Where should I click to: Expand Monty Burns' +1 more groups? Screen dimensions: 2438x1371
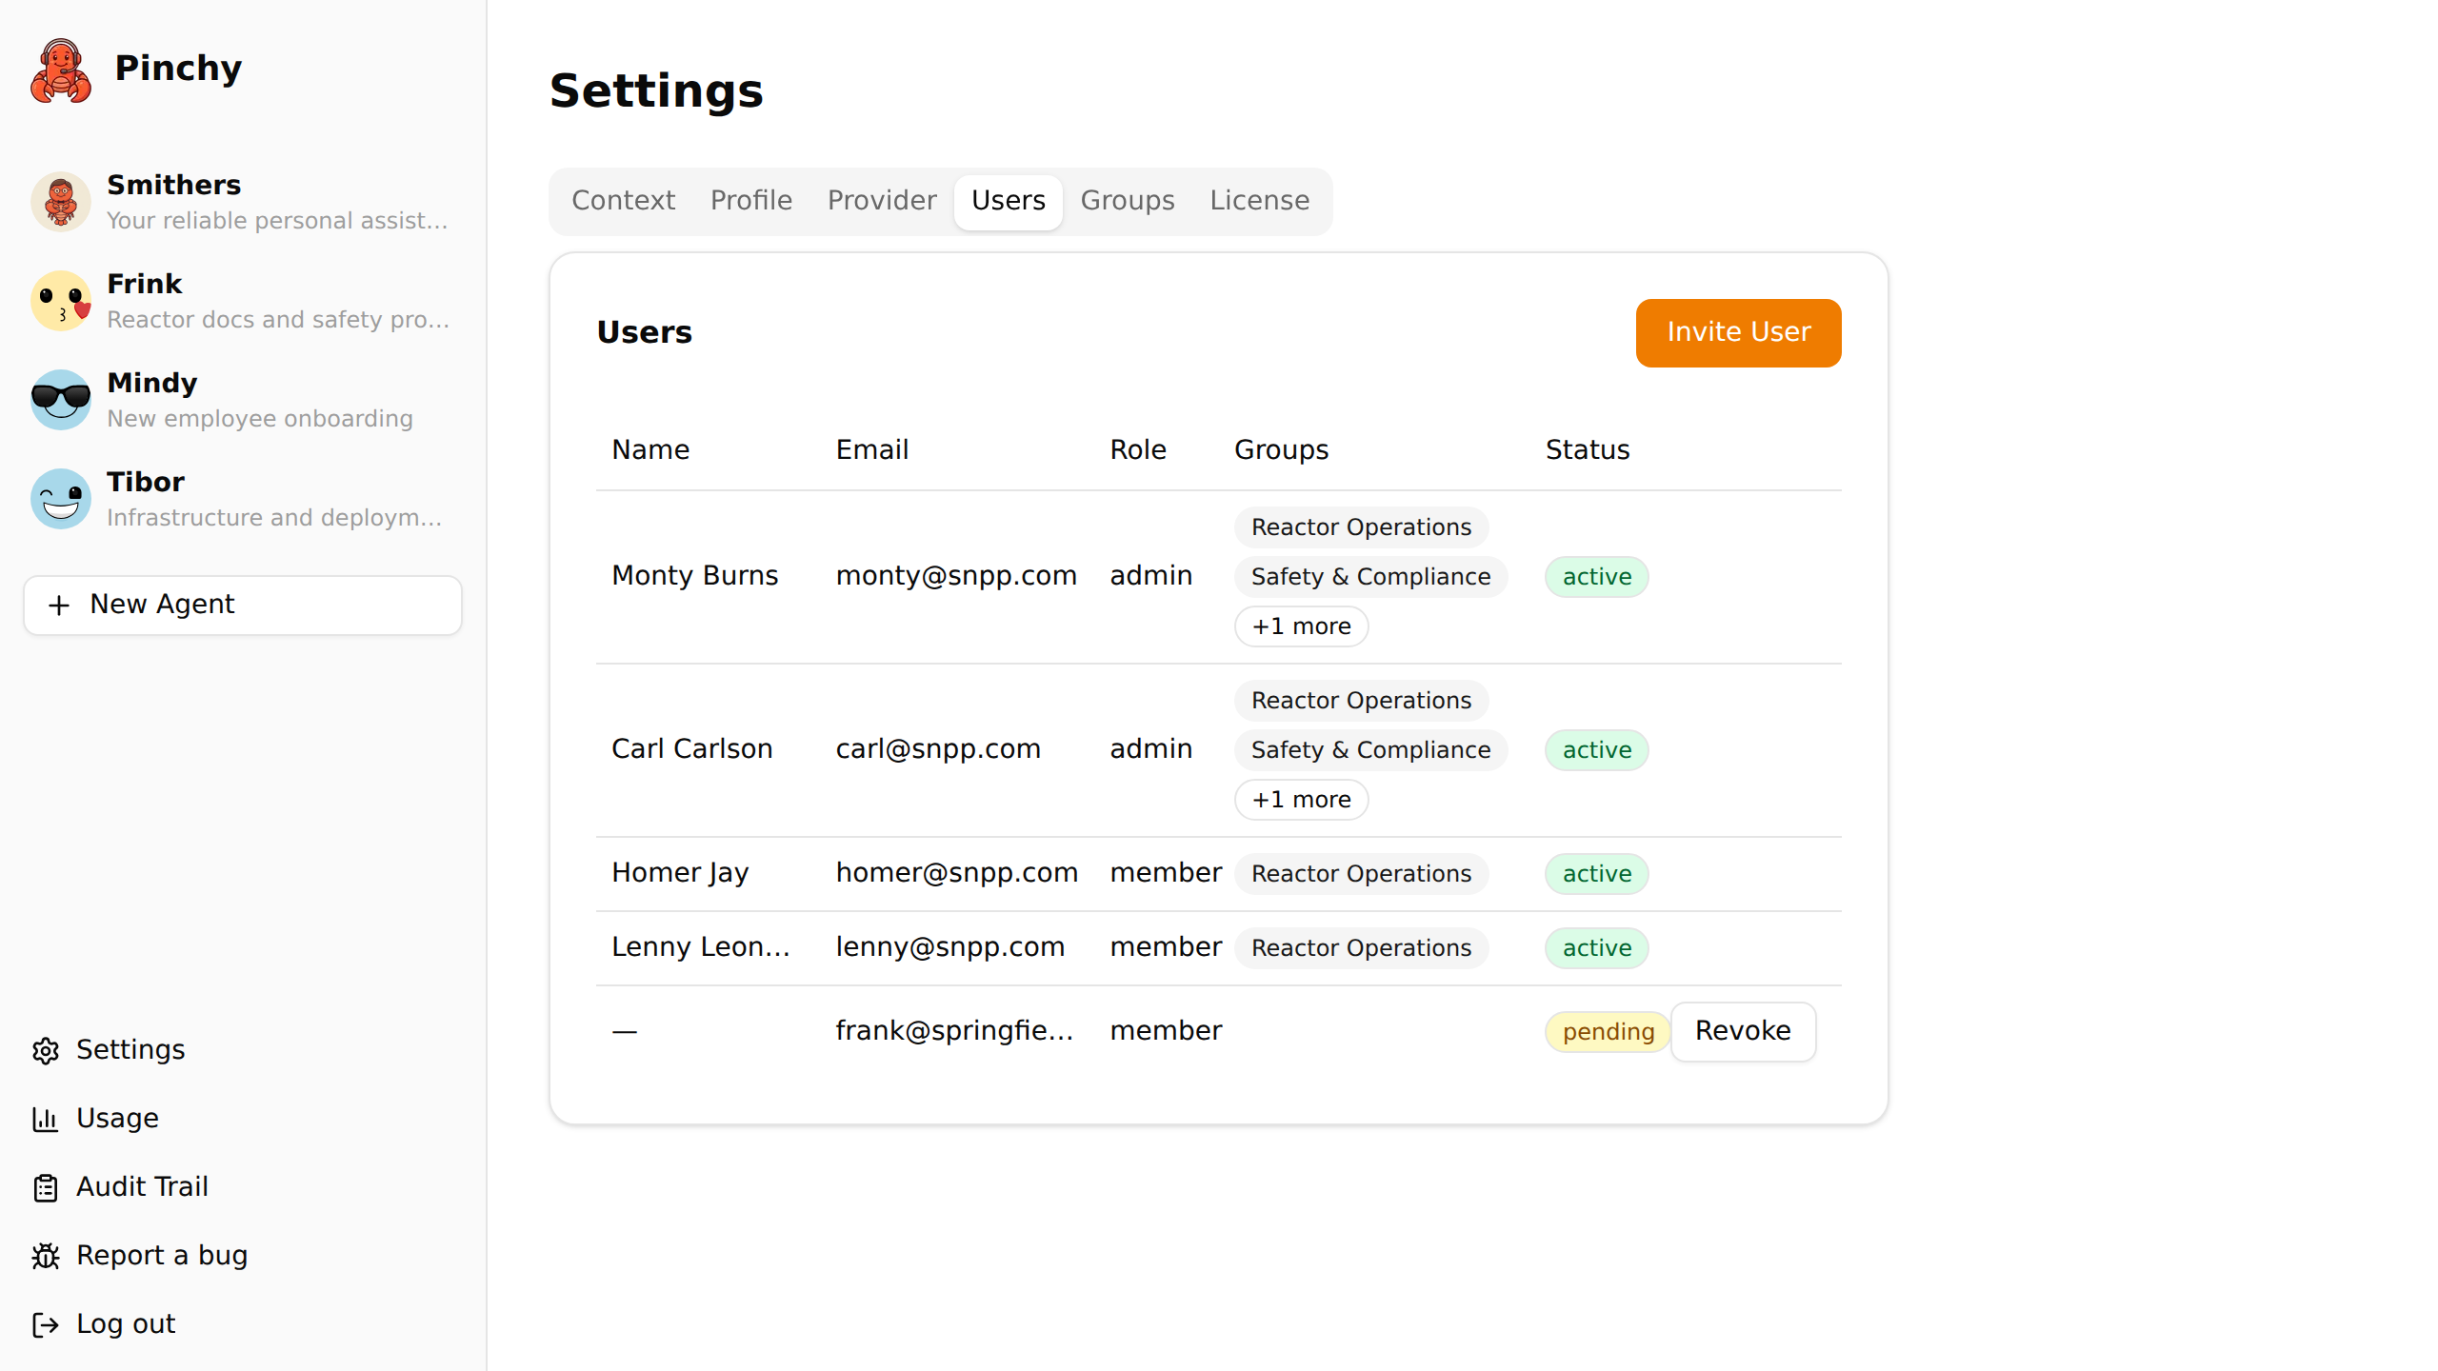coord(1301,626)
